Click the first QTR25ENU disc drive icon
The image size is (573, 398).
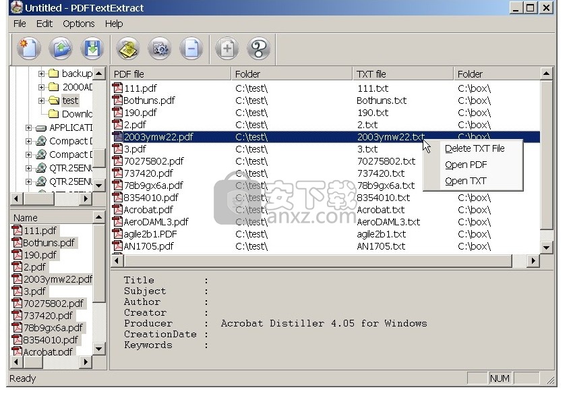coord(41,168)
